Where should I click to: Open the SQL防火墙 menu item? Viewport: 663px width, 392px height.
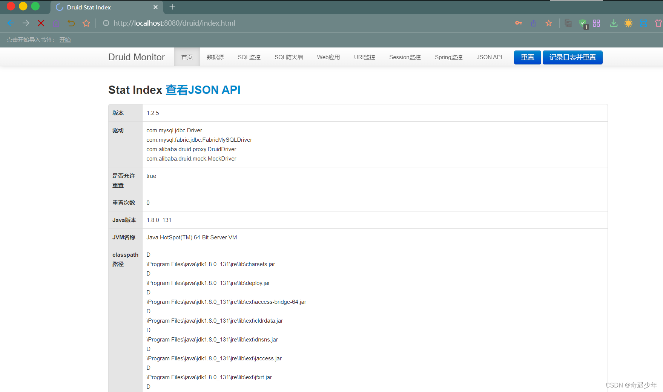(289, 57)
